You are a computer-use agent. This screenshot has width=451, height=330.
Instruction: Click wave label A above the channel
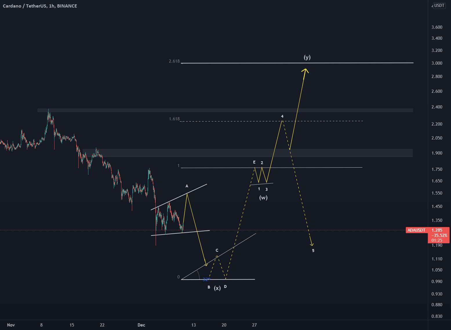pyautogui.click(x=187, y=186)
